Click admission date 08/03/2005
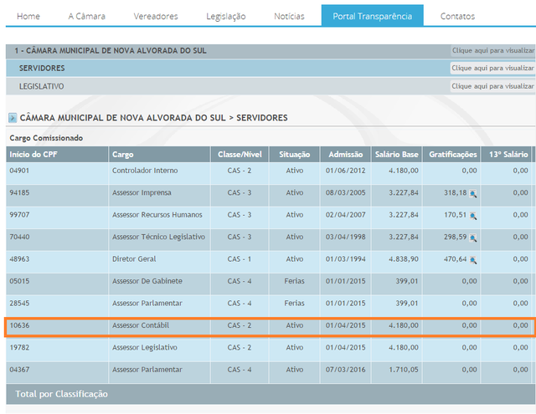The height and width of the screenshot is (414, 536). 346,192
